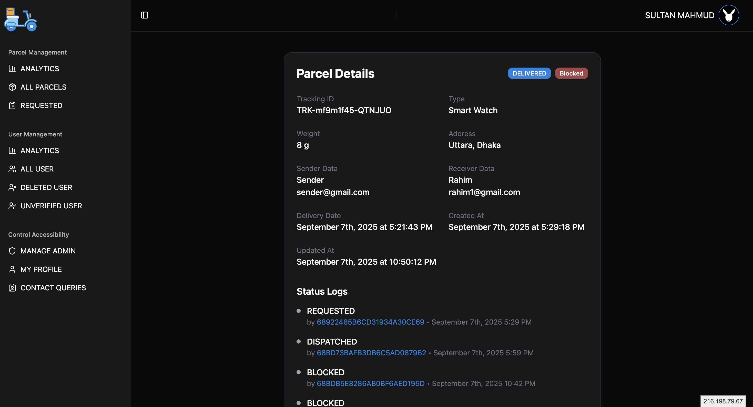Click the delivery scooter logo
Image resolution: width=753 pixels, height=407 pixels.
click(21, 19)
